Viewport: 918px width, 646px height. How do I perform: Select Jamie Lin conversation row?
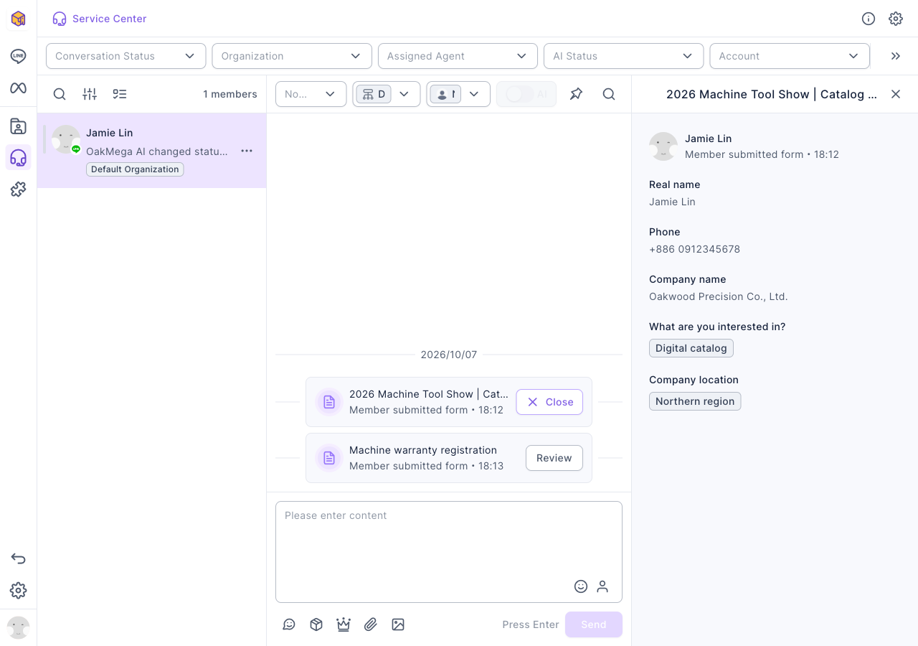coord(152,151)
